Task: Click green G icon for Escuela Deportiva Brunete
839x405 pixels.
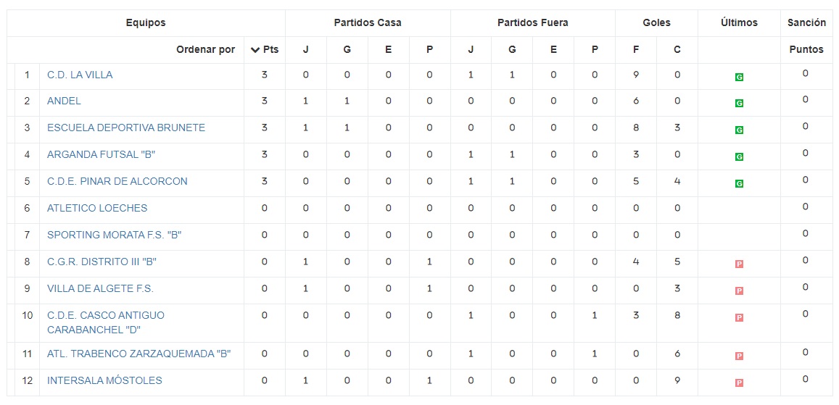Action: click(x=739, y=130)
